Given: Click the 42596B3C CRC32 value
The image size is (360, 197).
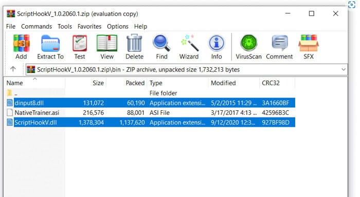Looking at the screenshot, I should coord(276,113).
